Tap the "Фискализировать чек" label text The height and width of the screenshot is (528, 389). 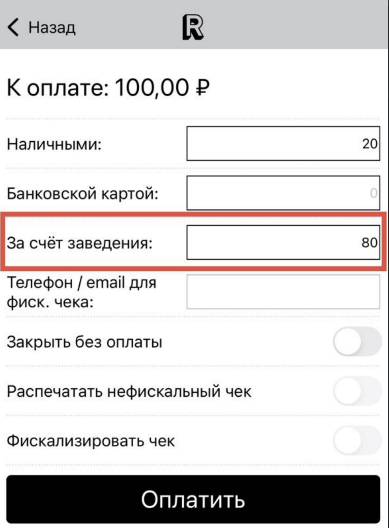[91, 441]
